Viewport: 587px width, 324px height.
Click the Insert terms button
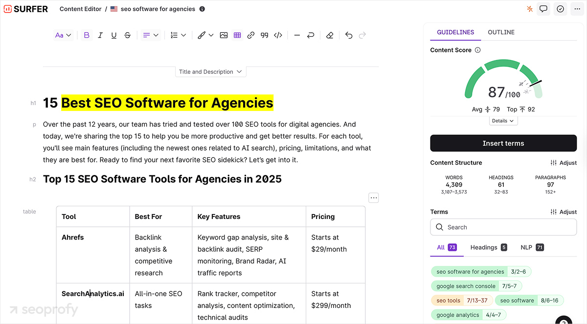pos(503,143)
